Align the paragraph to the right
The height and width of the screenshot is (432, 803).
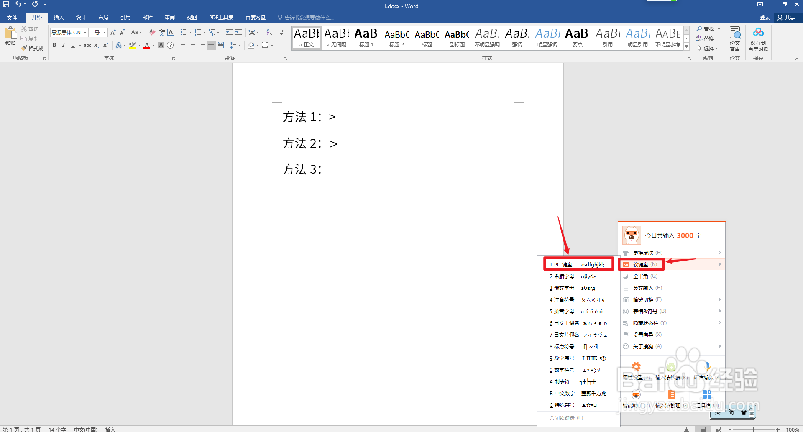pyautogui.click(x=202, y=45)
